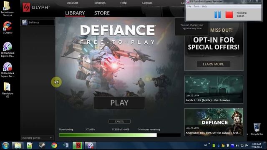This screenshot has height=150, width=267.
Task: Click the Windows Start orb
Action: (5, 145)
